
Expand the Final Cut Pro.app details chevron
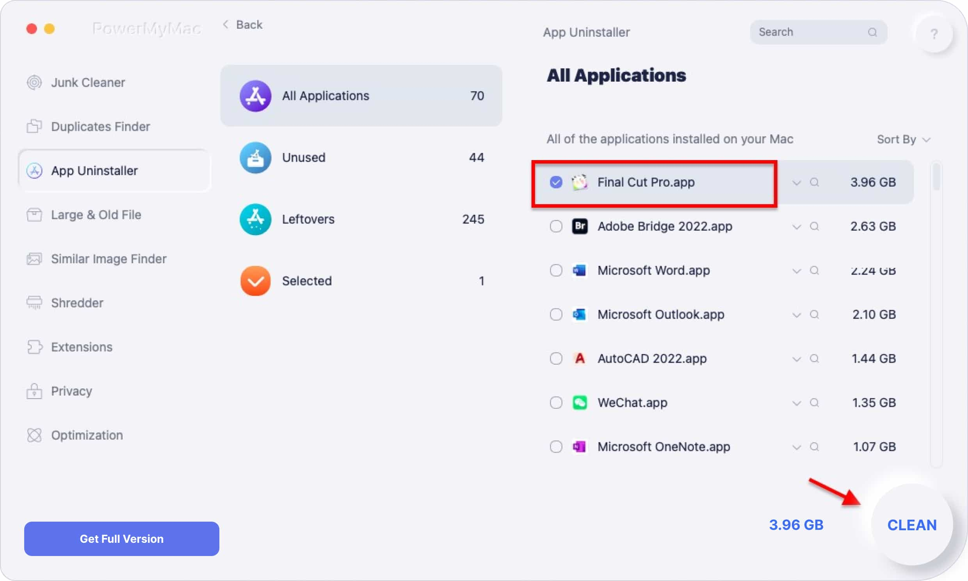pos(797,183)
